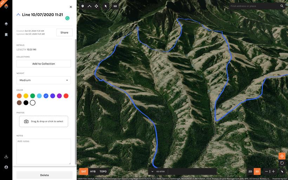Pick the black color swatch

click(26, 103)
